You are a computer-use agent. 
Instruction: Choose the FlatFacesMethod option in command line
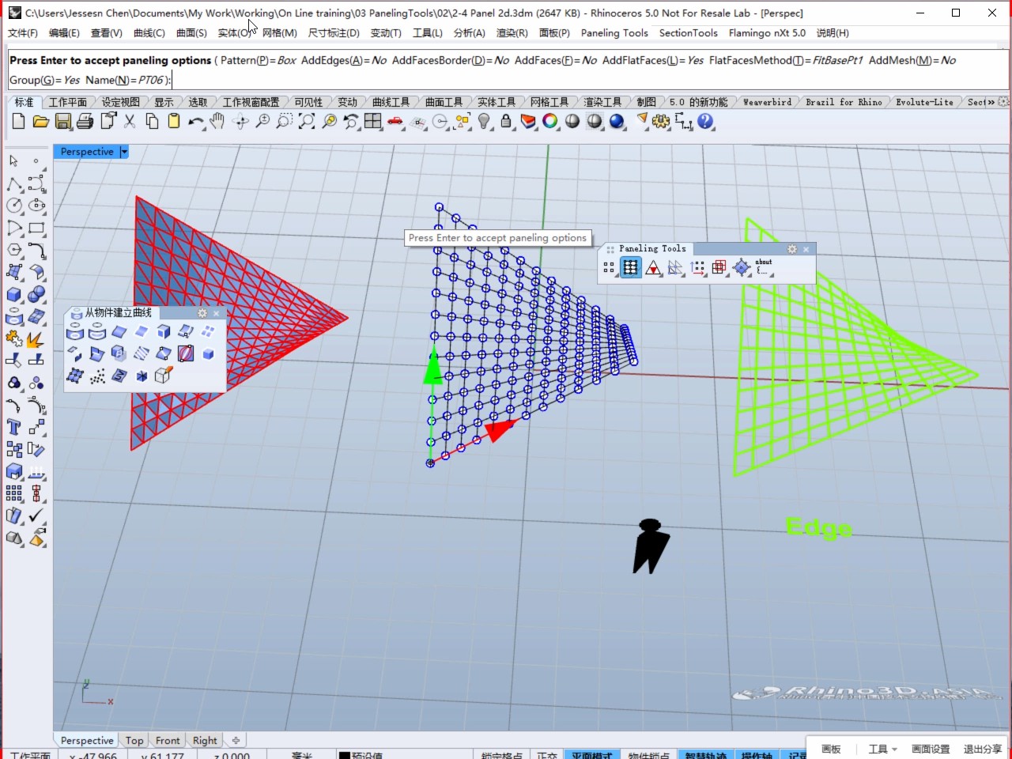(787, 60)
